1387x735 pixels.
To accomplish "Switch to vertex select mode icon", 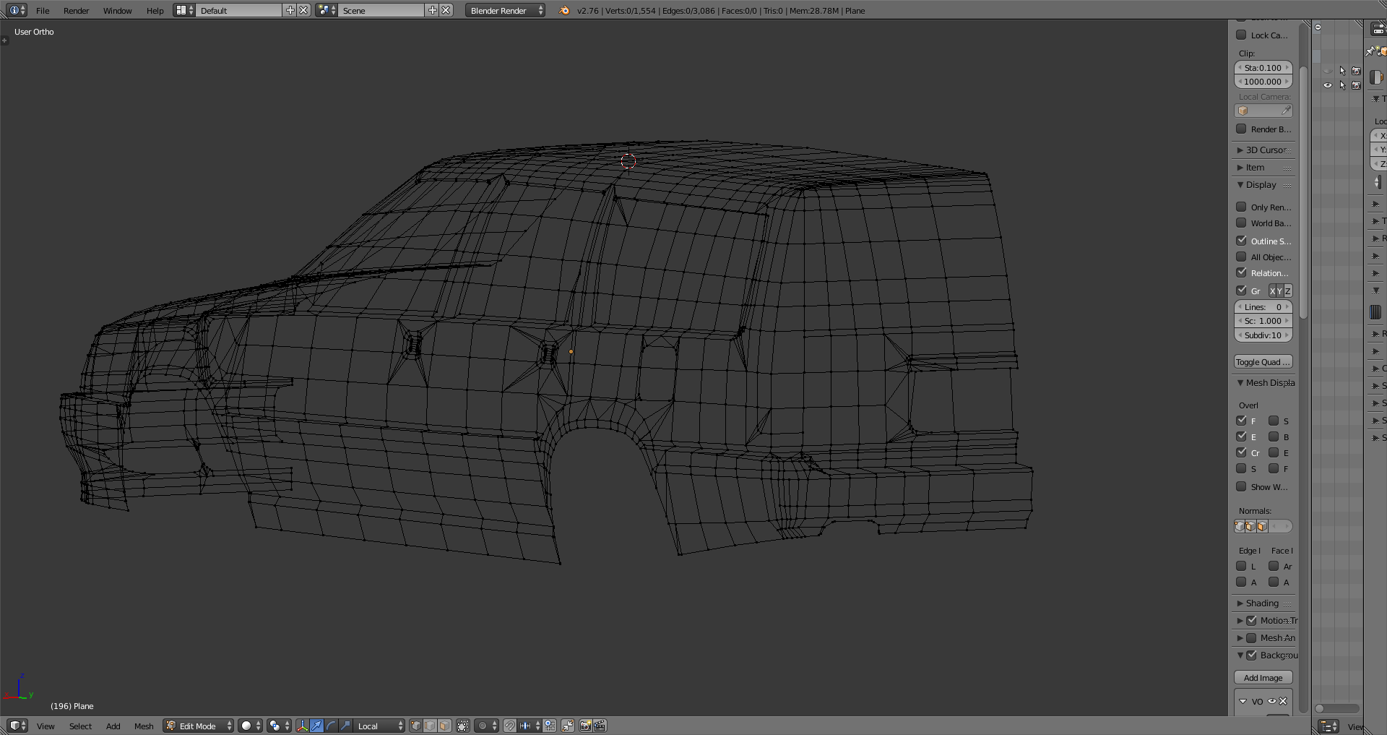I will [415, 726].
